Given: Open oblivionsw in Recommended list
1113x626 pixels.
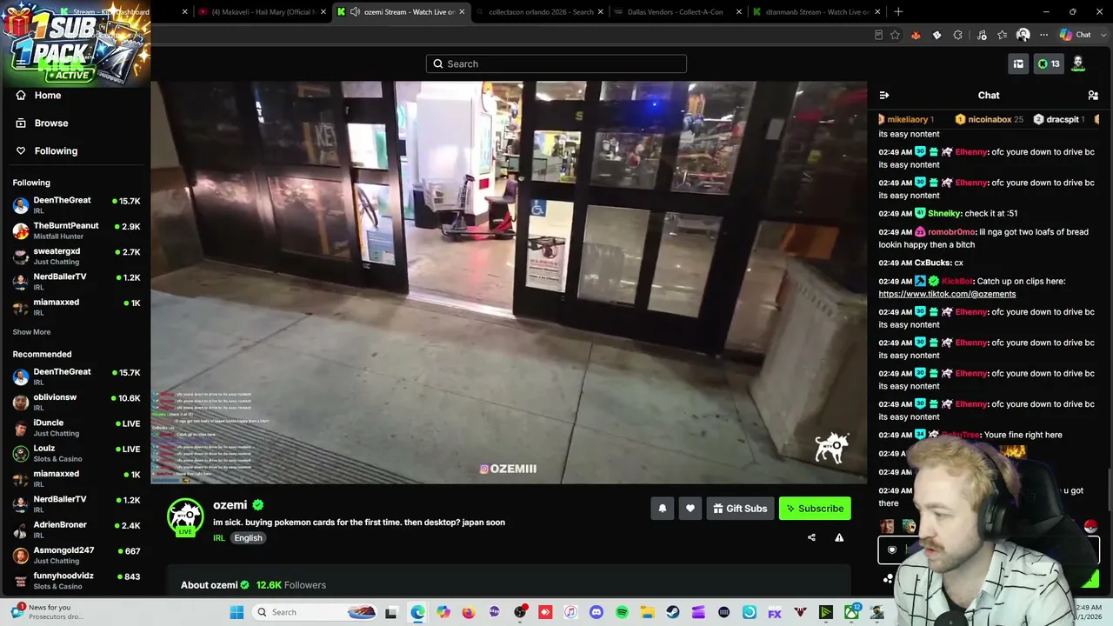Looking at the screenshot, I should click(x=76, y=402).
